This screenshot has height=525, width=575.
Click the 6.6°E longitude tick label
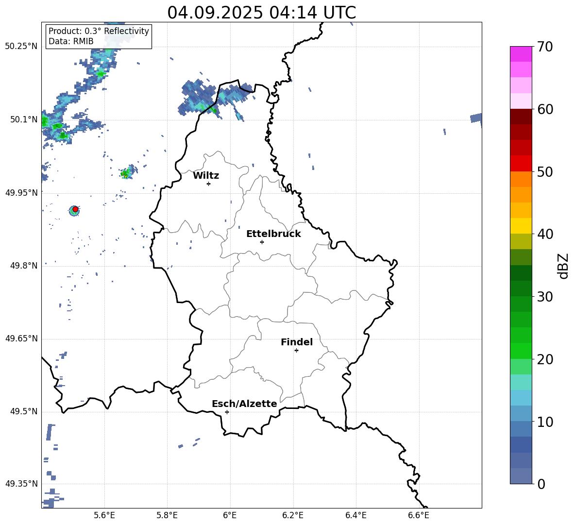[x=419, y=515]
